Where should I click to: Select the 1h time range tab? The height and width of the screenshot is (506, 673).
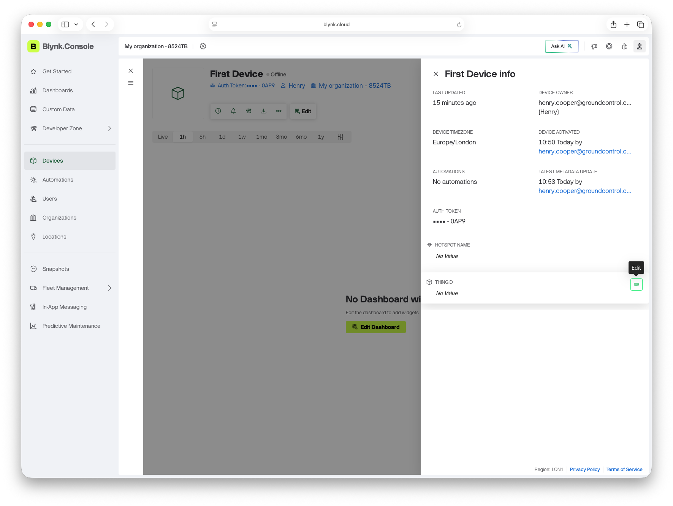[183, 137]
